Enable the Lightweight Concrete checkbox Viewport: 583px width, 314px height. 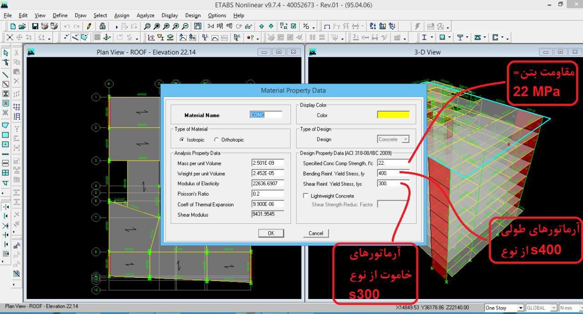tap(306, 196)
